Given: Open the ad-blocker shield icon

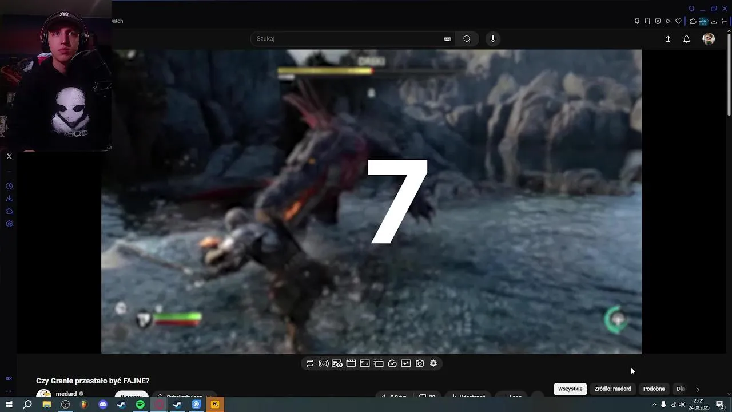Looking at the screenshot, I should click(658, 21).
